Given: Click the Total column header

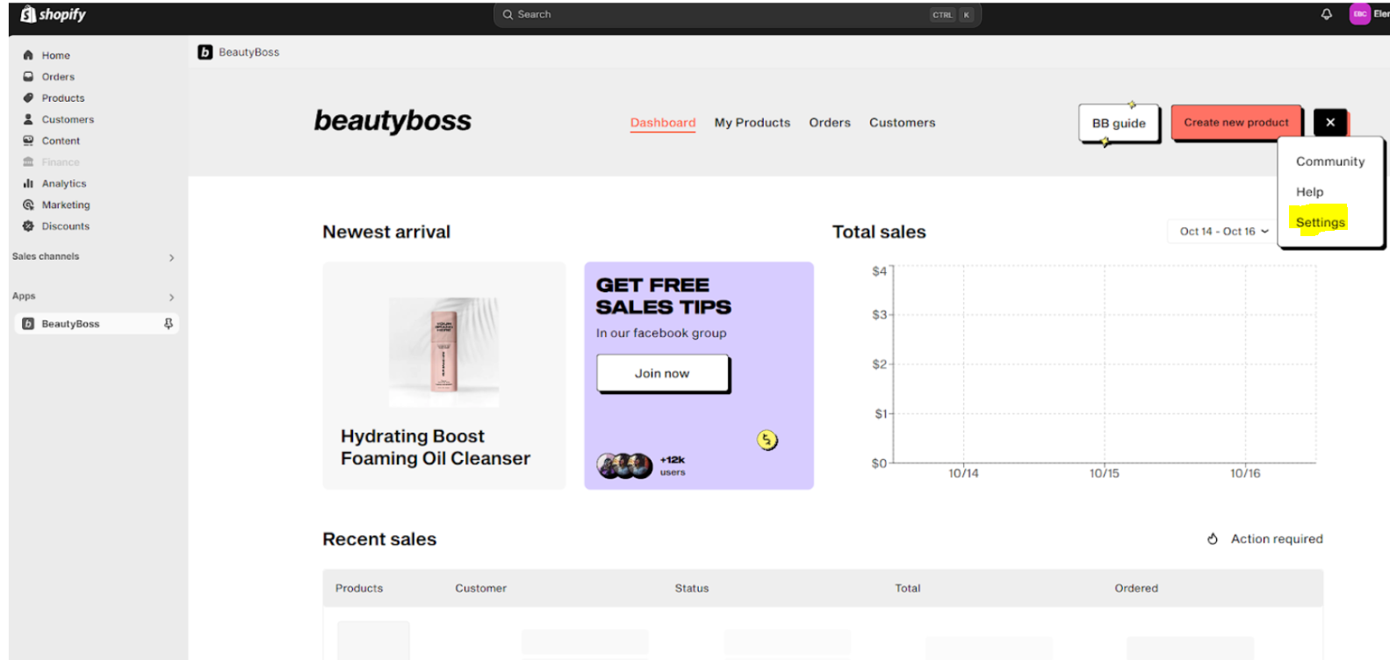Looking at the screenshot, I should [x=908, y=588].
